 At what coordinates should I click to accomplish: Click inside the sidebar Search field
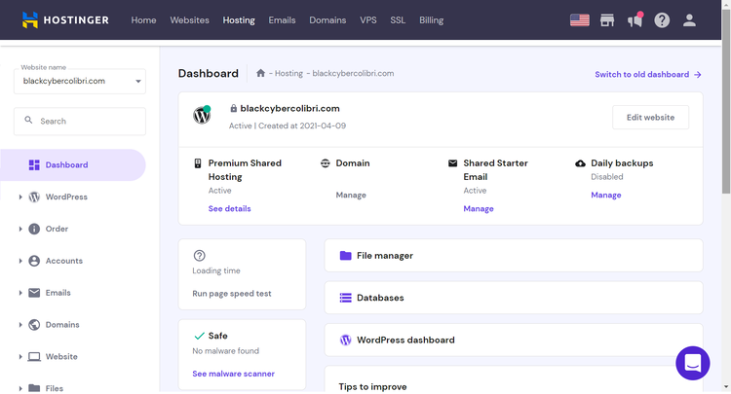click(x=80, y=122)
